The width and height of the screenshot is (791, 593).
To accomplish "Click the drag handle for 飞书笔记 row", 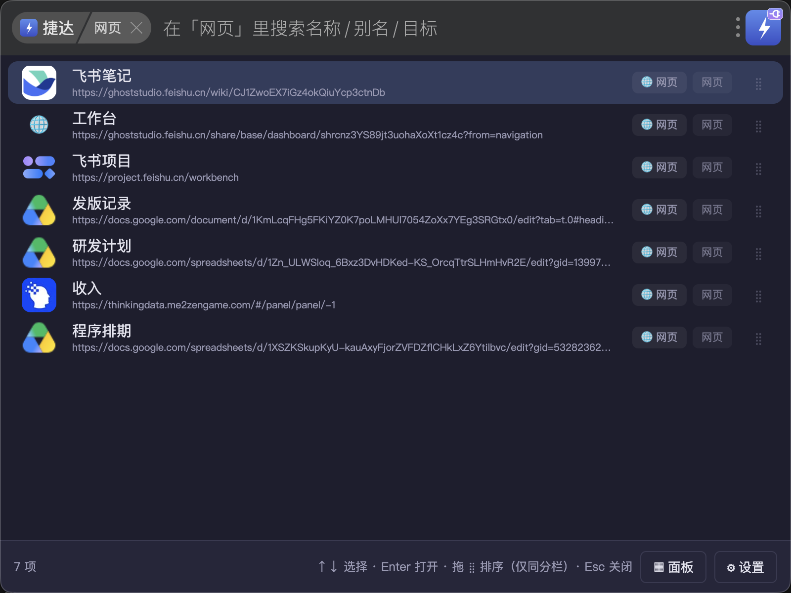I will point(758,84).
